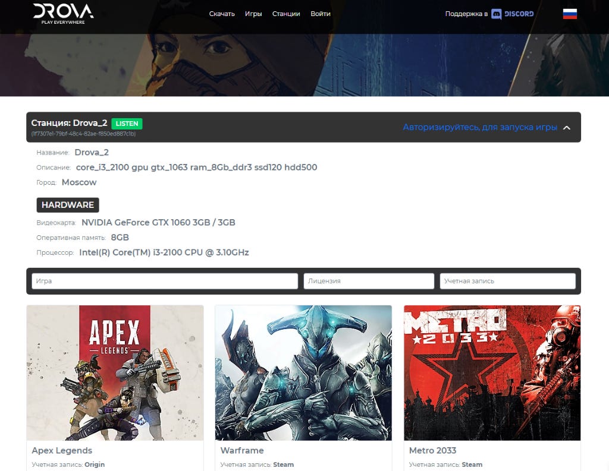The width and height of the screenshot is (609, 471).
Task: Collapse the Drova_2 station panel chevron
Action: coord(567,128)
